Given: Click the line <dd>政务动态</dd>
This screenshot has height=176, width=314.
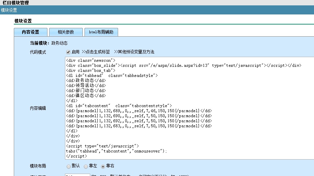Looking at the screenshot, I should (86, 81).
